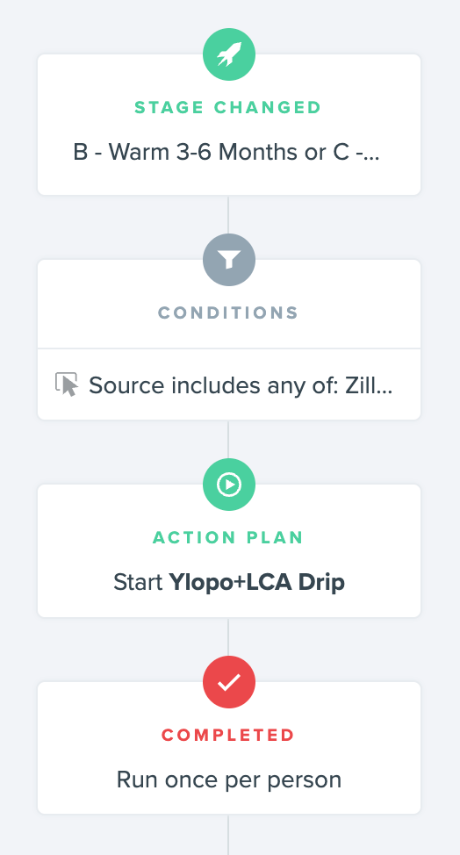Click the green rocket trigger icon
This screenshot has width=460, height=855.
229,54
